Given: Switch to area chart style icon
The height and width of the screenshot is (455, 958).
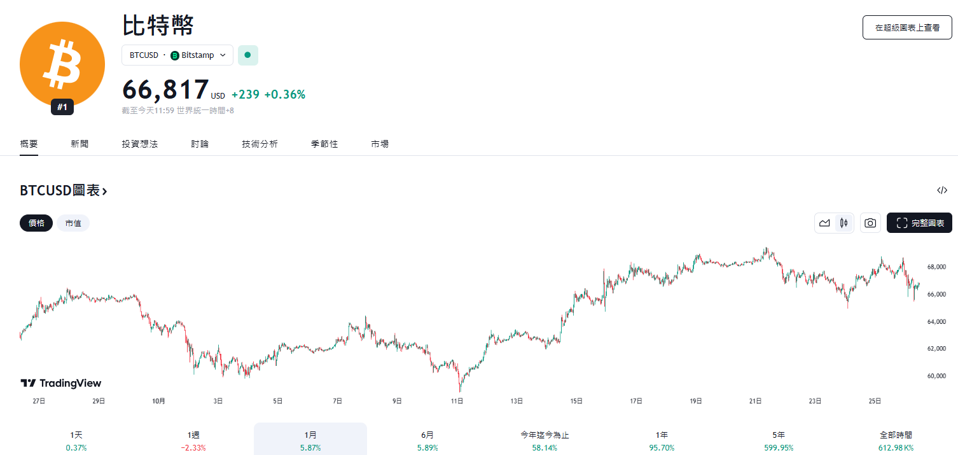Looking at the screenshot, I should [824, 223].
